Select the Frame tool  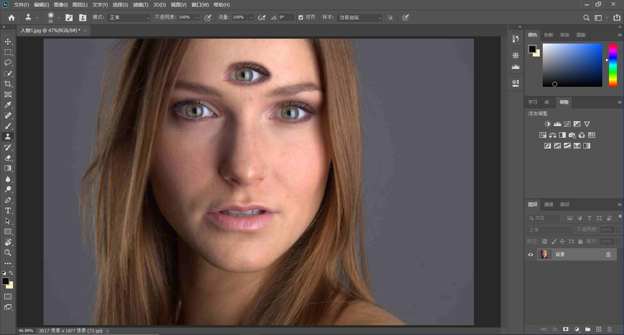(8, 95)
